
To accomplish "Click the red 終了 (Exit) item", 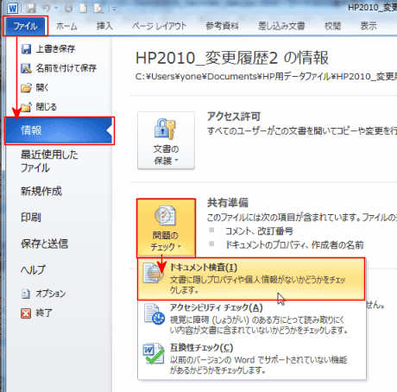I will click(36, 313).
